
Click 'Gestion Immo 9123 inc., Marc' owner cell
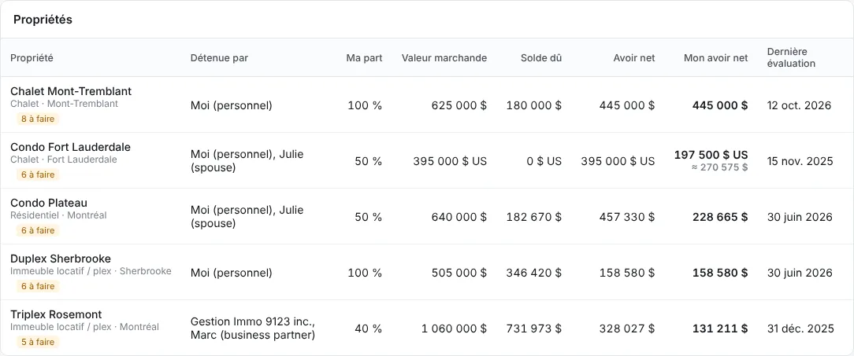coord(253,328)
